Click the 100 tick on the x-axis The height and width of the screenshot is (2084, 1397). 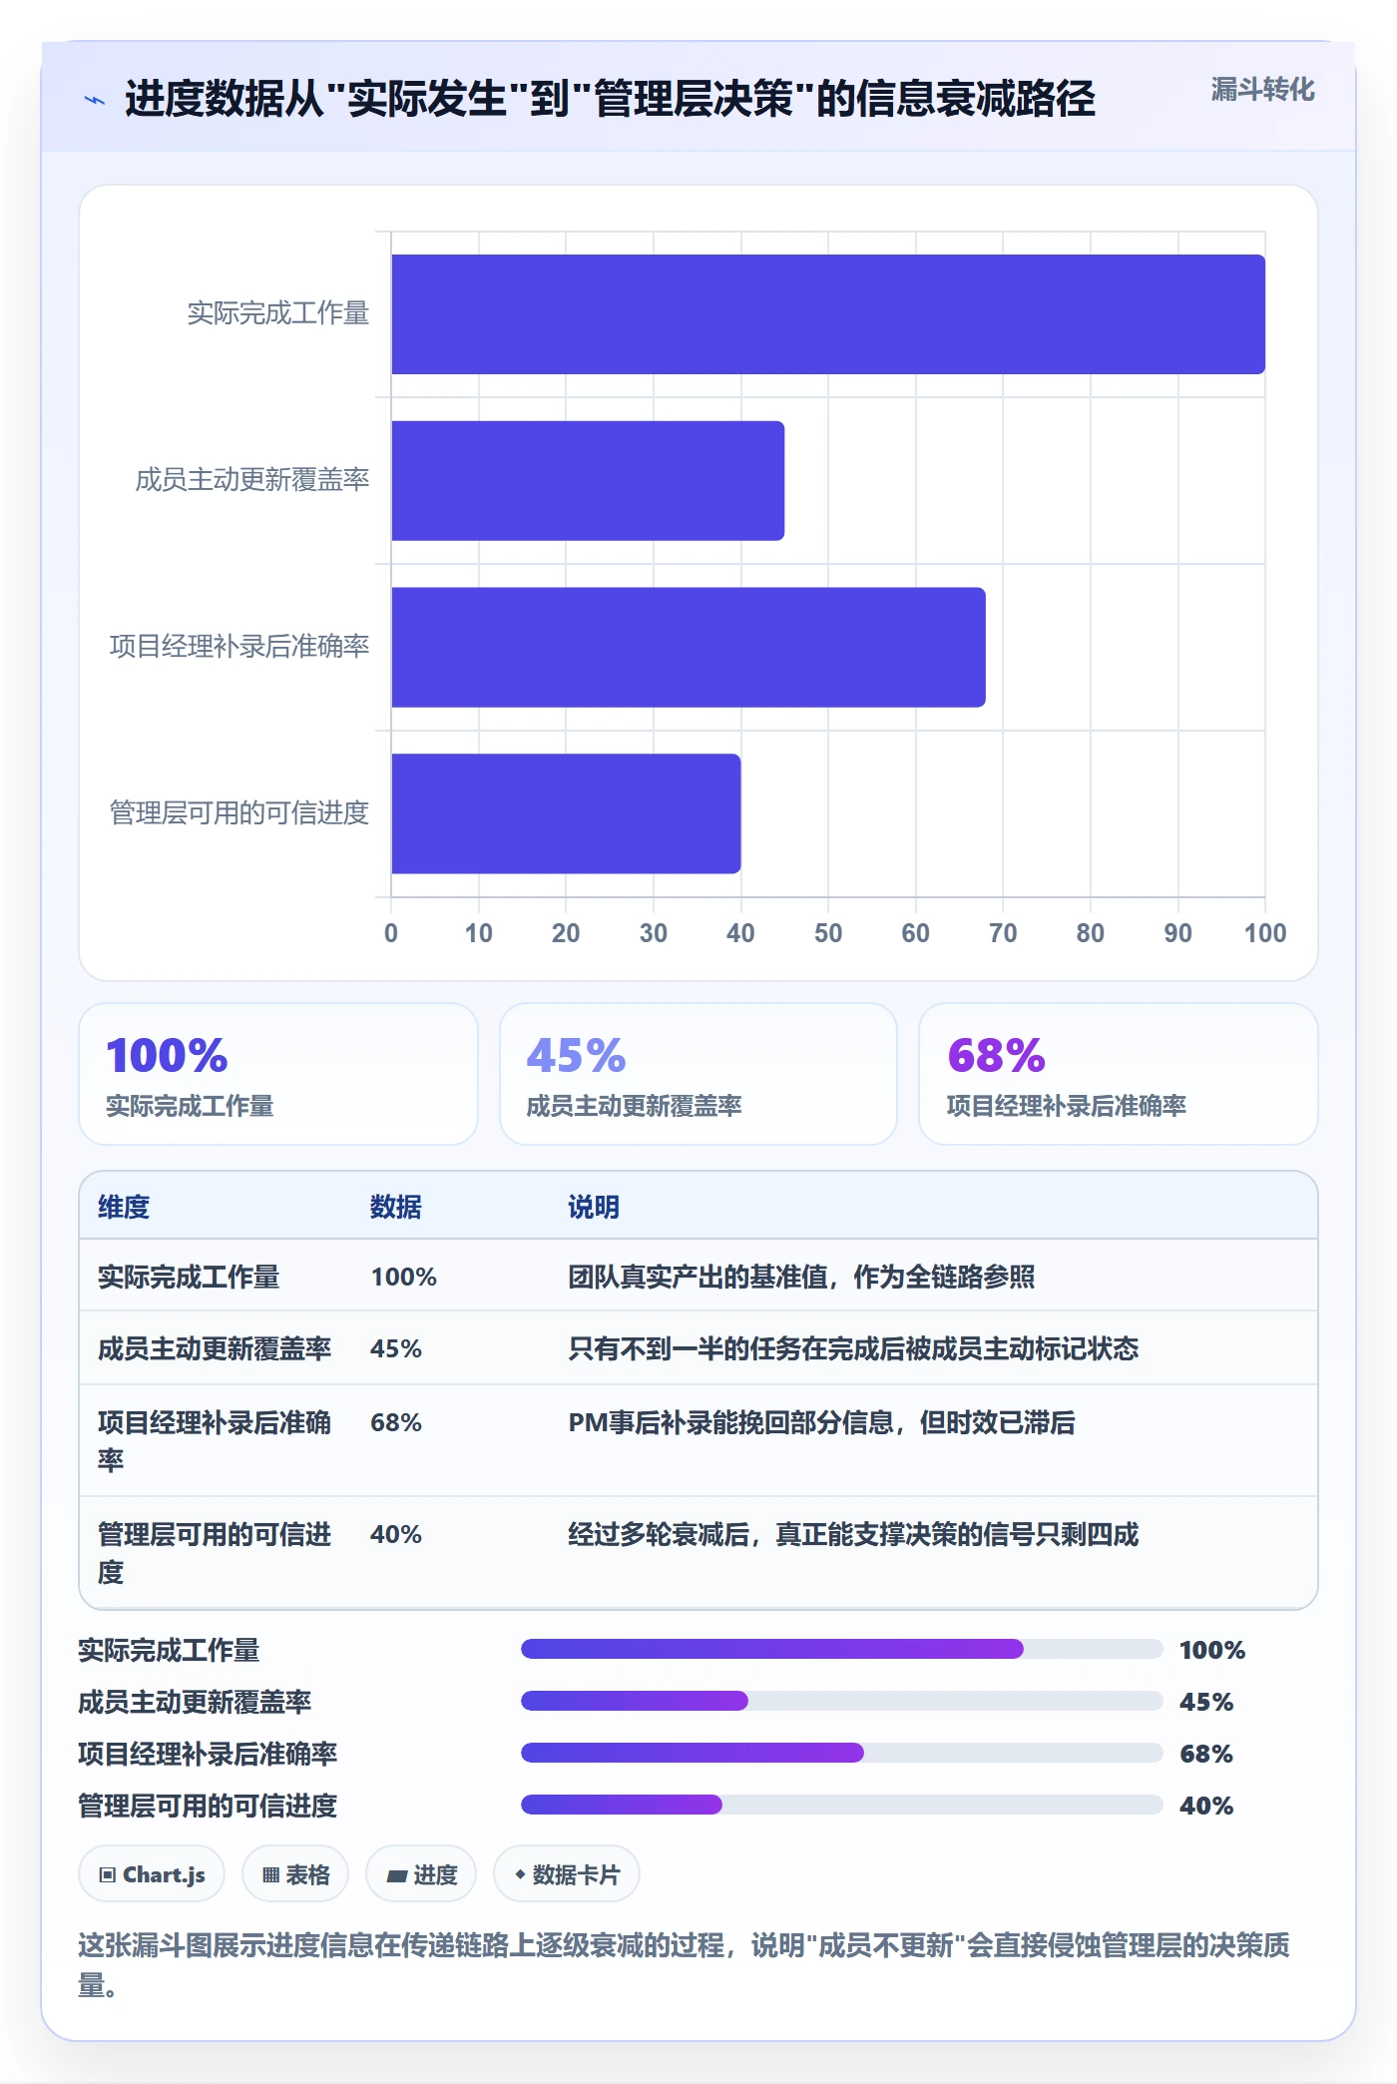1264,933
